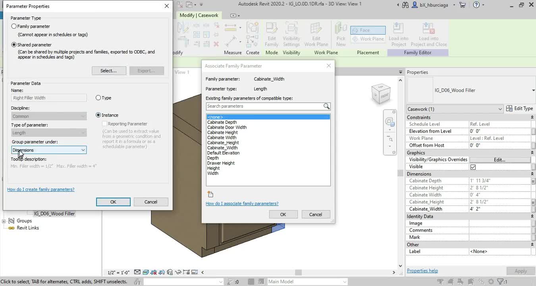
Task: Select Cabinate Door Width in the list
Action: tap(227, 128)
